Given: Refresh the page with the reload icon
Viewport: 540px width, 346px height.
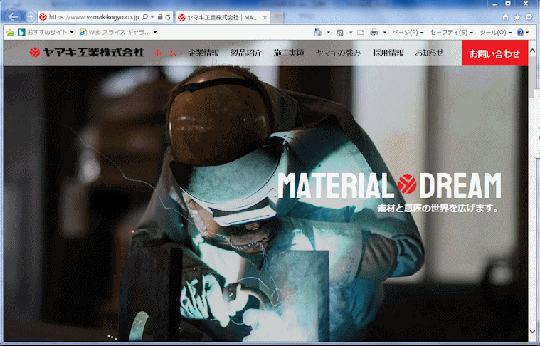Looking at the screenshot, I should (168, 17).
